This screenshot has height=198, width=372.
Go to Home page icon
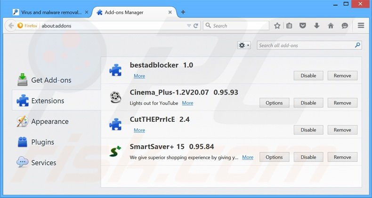(x=331, y=26)
